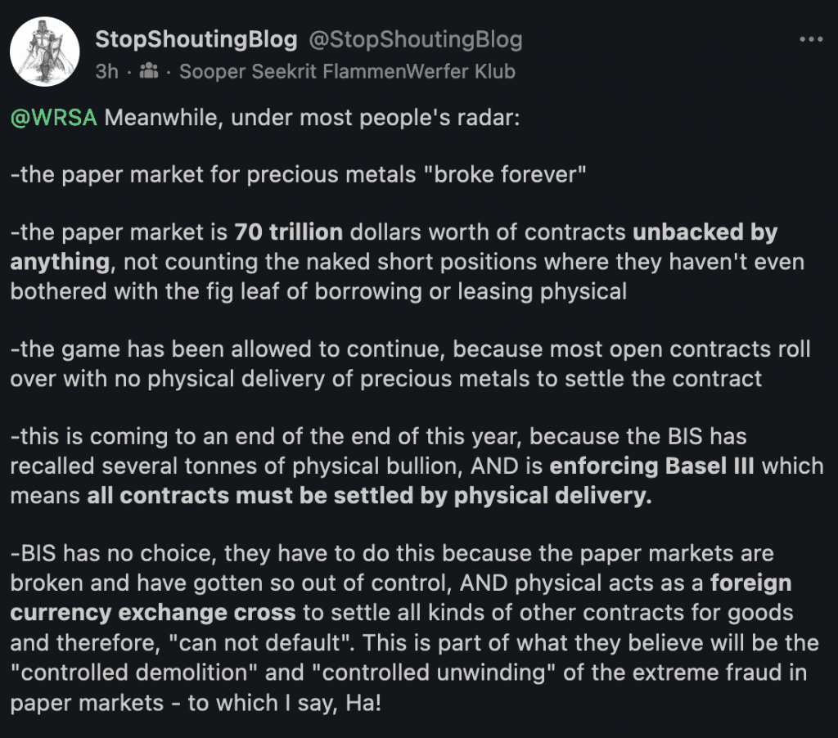Open the three-dot post options menu
The width and height of the screenshot is (838, 738).
[x=811, y=39]
